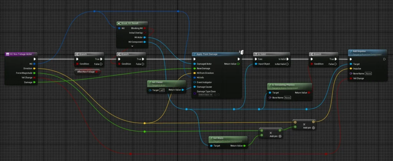Click the Force Magnitude output pin
Viewport: 393px width, 161px height.
tap(35, 73)
